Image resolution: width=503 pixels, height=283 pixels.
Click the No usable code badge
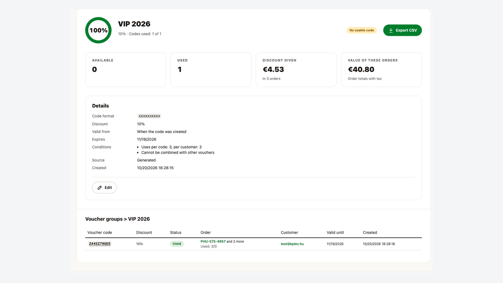pos(362,30)
